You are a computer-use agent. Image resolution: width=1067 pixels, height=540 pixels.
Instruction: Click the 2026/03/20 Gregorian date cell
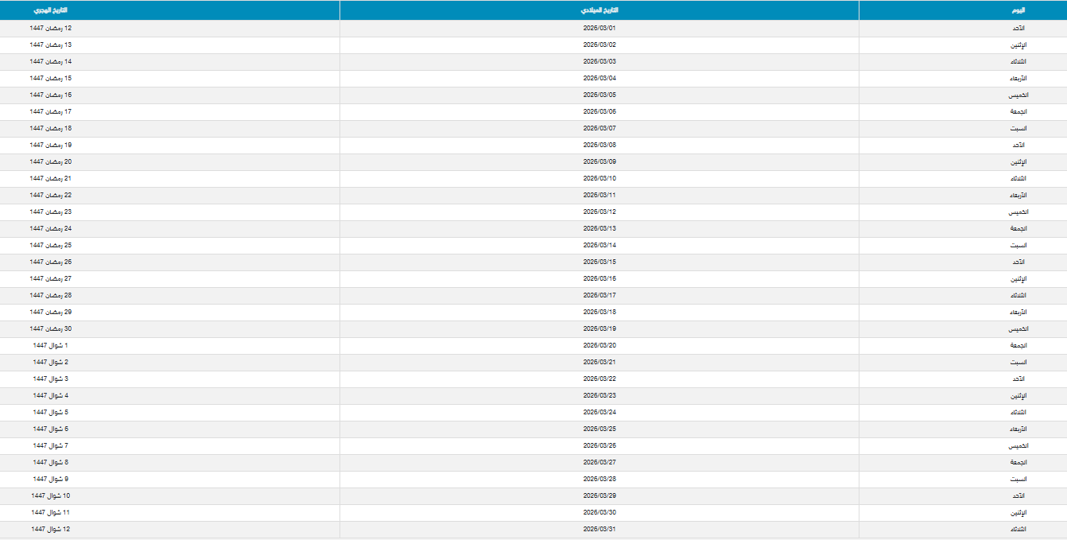(x=599, y=345)
